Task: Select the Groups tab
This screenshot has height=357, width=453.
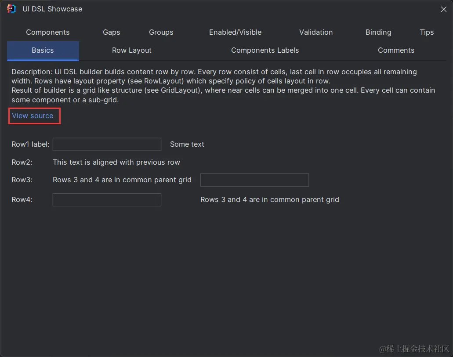Action: [161, 32]
